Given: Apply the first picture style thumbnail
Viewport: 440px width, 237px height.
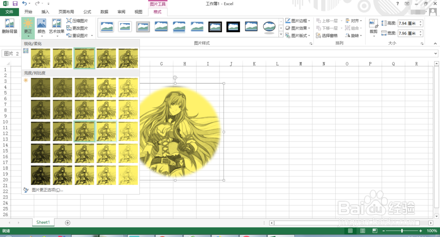Looking at the screenshot, I should click(107, 27).
